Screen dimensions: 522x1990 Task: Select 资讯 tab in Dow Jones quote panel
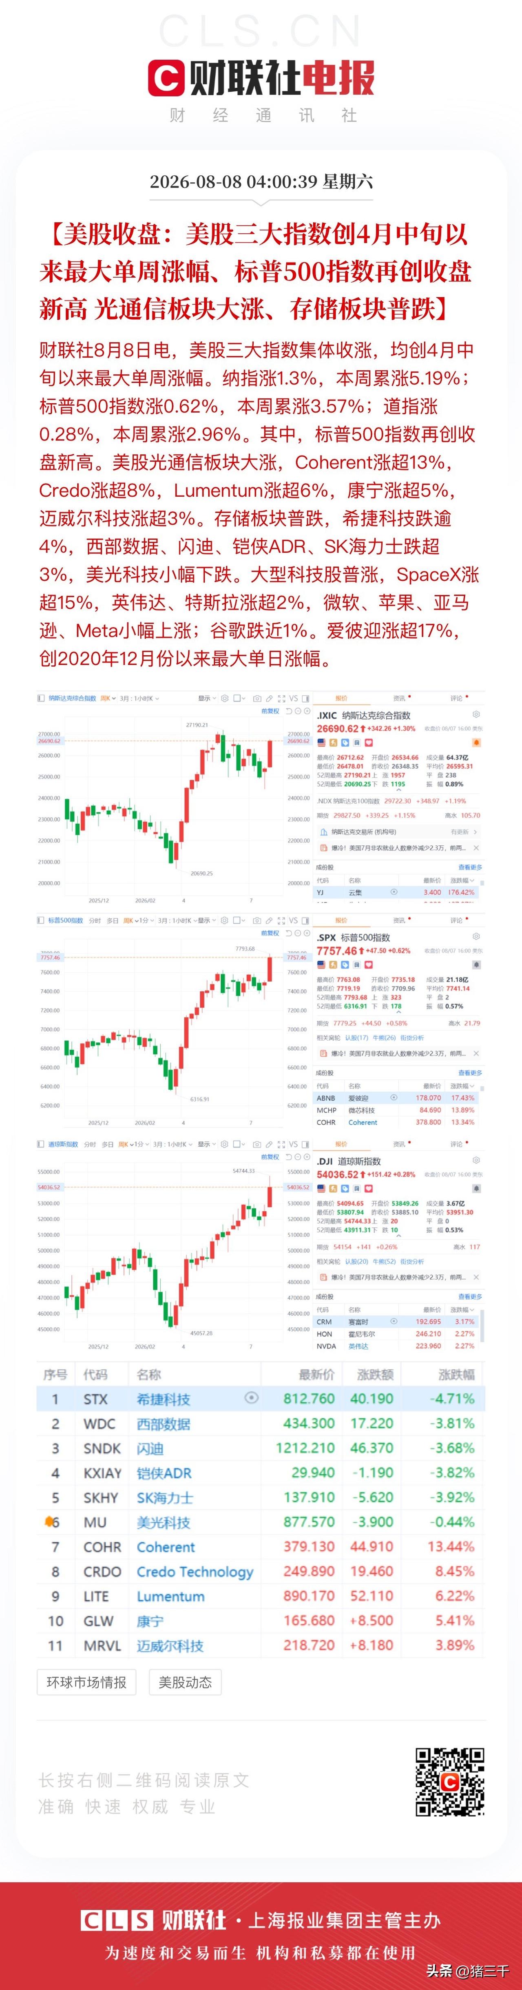[399, 1144]
